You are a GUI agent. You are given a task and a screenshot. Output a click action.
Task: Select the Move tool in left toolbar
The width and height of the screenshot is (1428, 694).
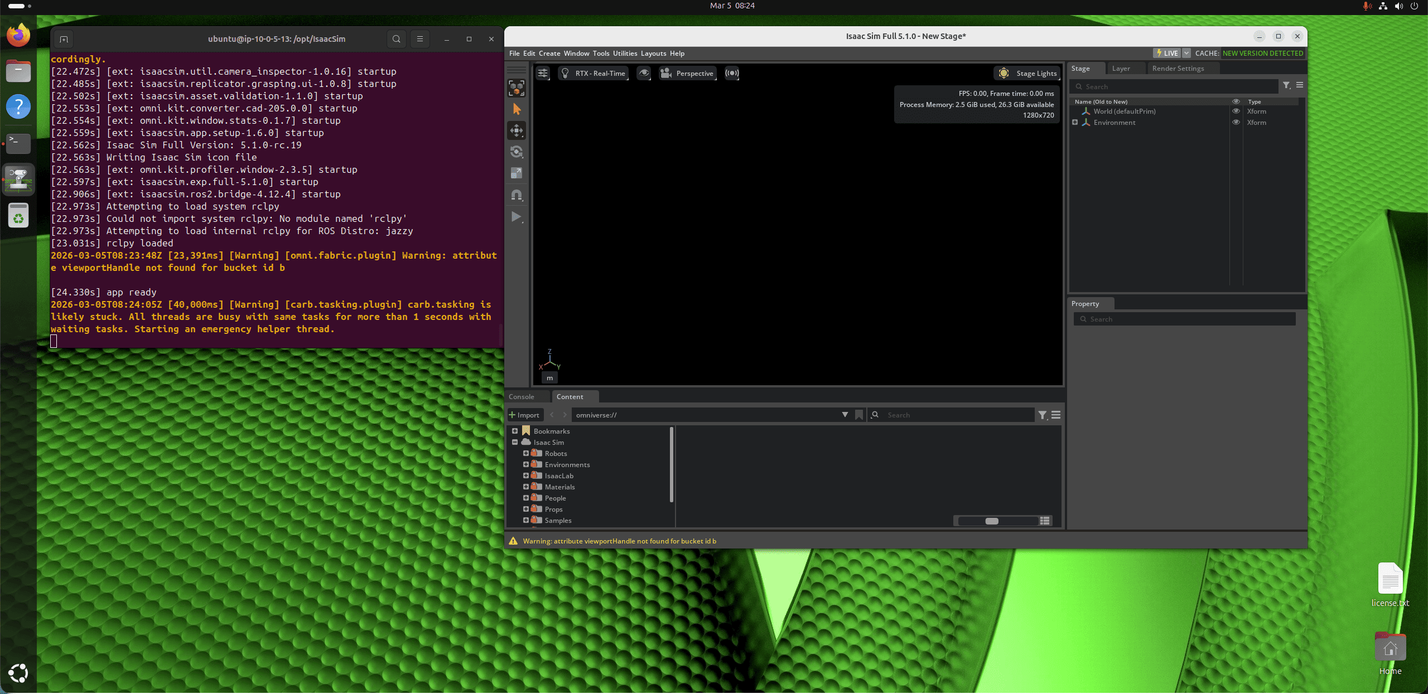517,130
